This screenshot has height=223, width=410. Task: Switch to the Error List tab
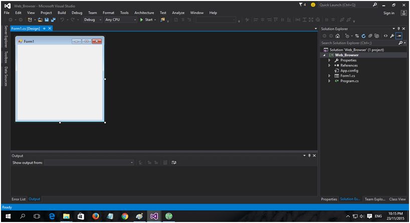[19, 199]
